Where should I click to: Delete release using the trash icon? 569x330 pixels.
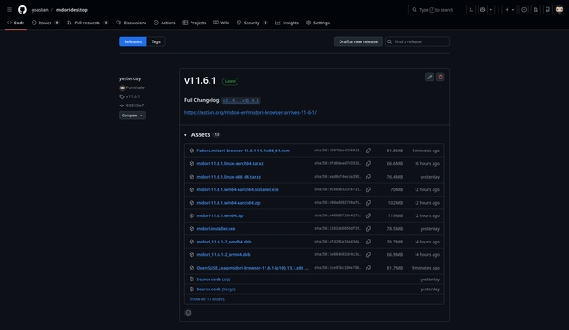pos(440,77)
